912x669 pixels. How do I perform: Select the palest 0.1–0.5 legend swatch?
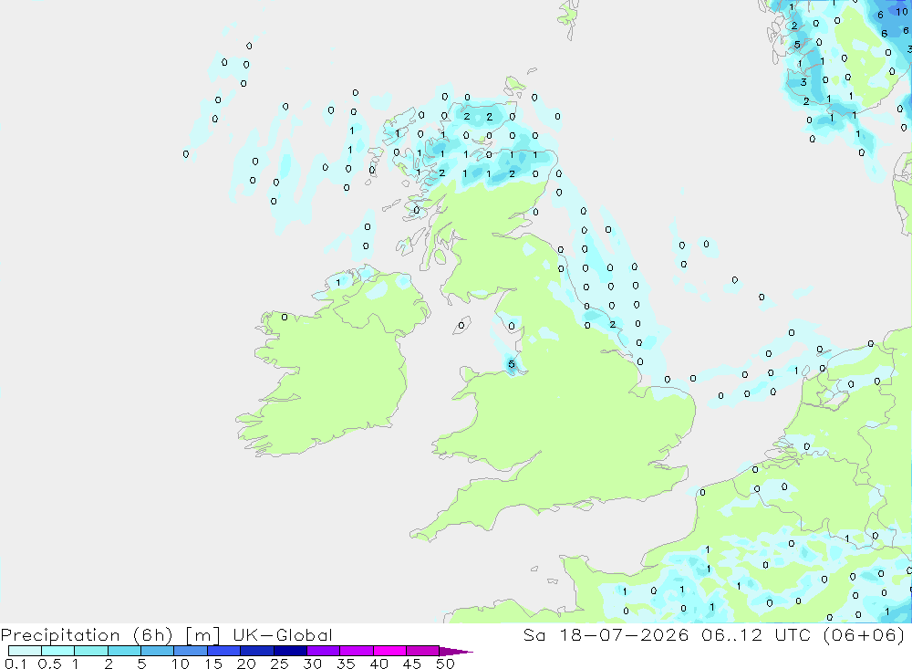[x=25, y=651]
